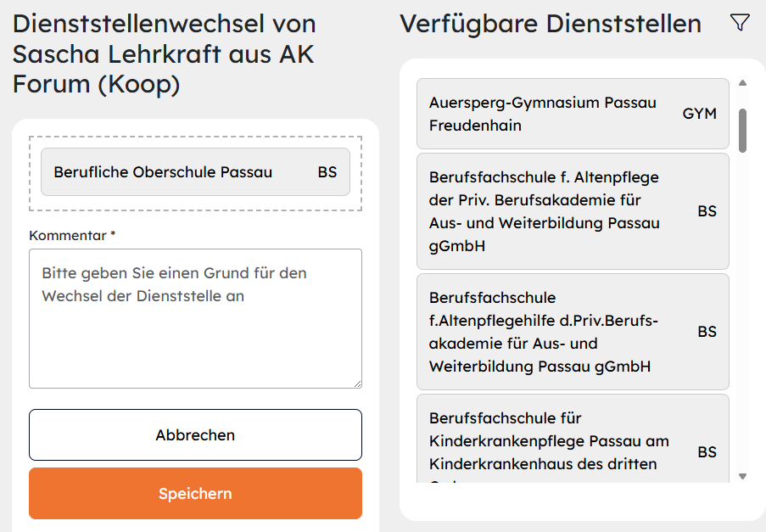The image size is (766, 532).
Task: Click the Kommentar field label
Action: (71, 235)
